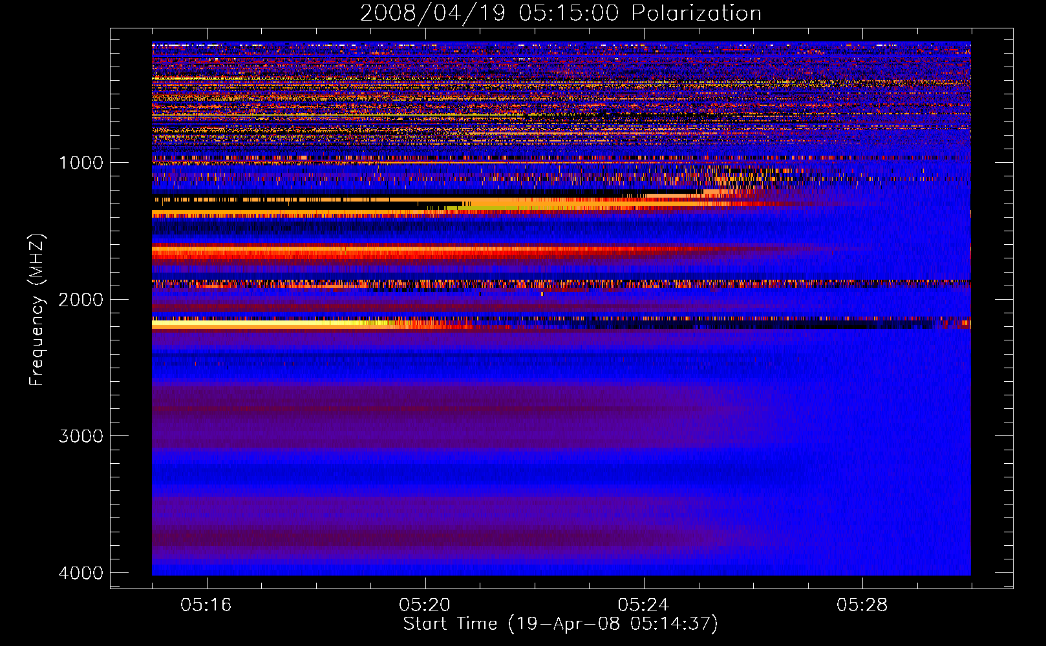Click the 05:24 time tick label
The image size is (1046, 646).
(x=643, y=605)
